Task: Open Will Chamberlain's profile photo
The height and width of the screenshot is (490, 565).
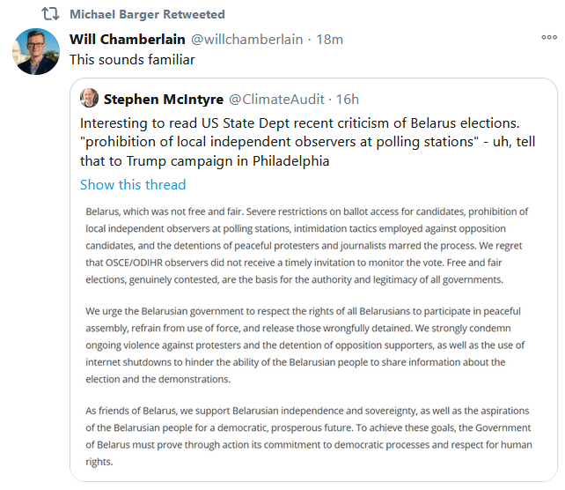Action: pyautogui.click(x=35, y=52)
